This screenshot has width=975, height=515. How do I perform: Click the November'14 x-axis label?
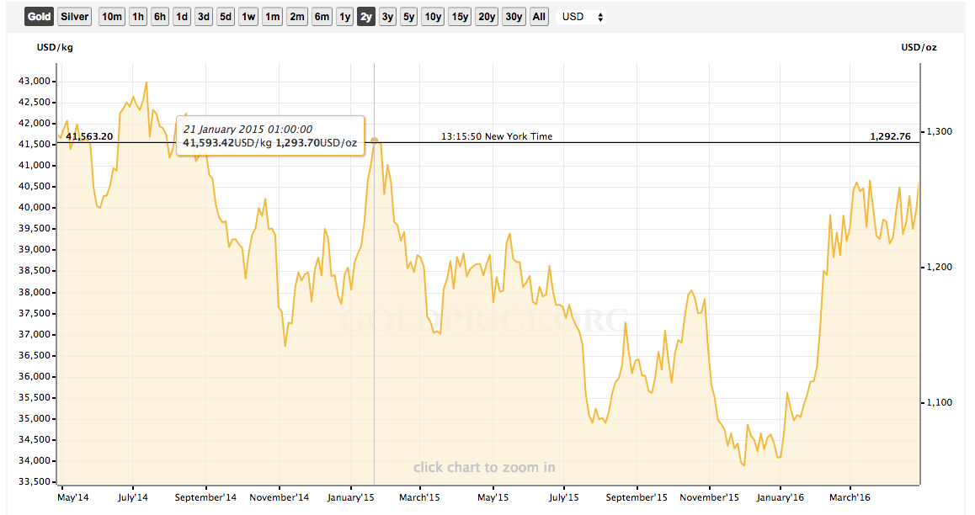click(280, 497)
